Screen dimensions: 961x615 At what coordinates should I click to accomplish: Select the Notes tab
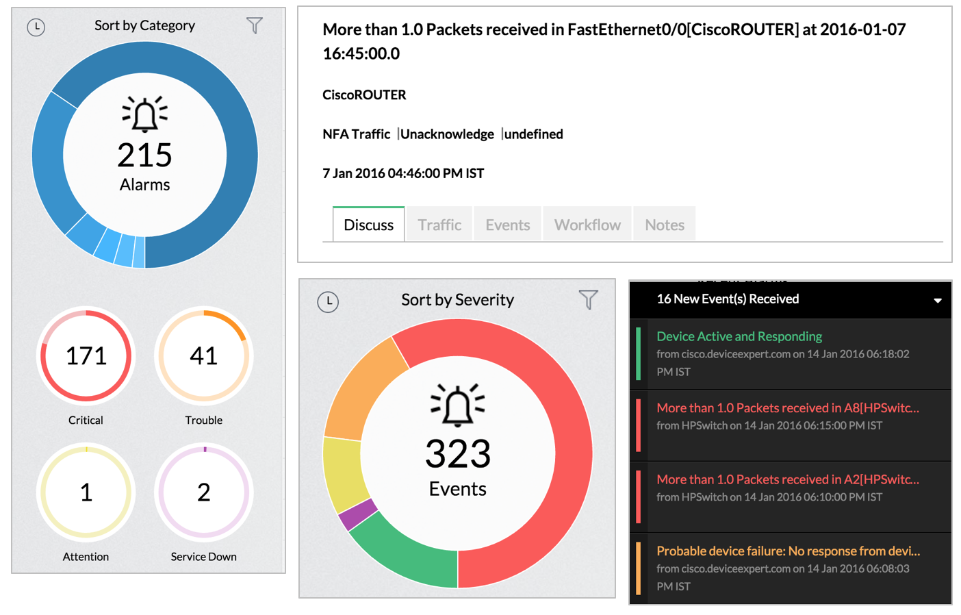pos(665,225)
